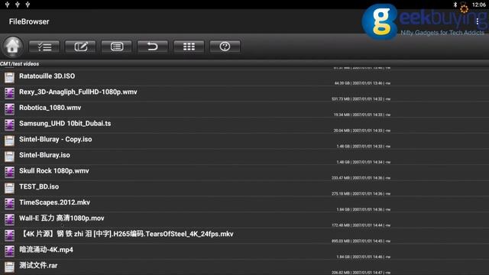Click the video icon of Skull Rock 1080p.wmv

[9, 172]
